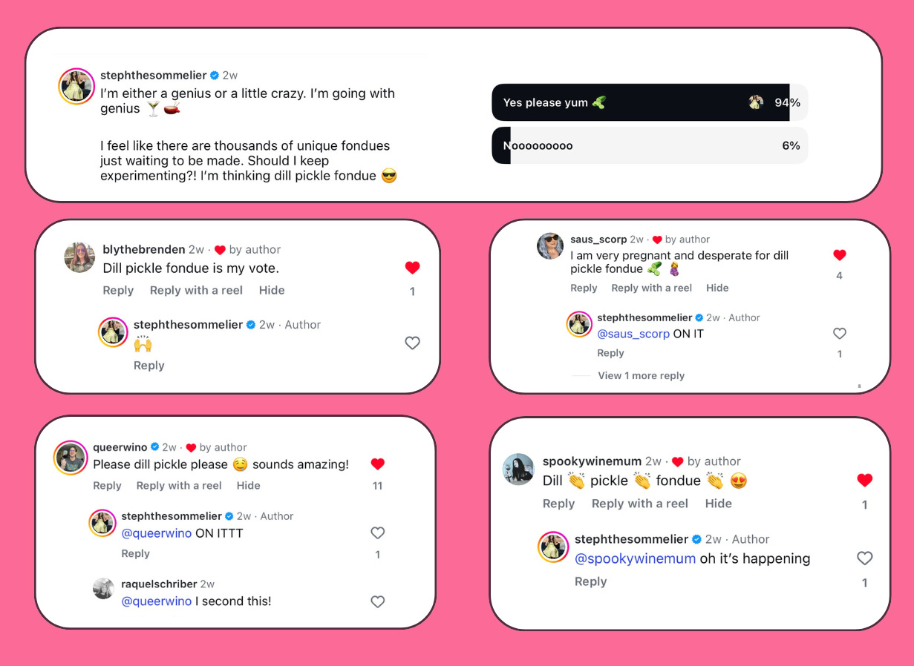Open @spookywinemum mention link
The width and height of the screenshot is (914, 666).
pos(636,558)
